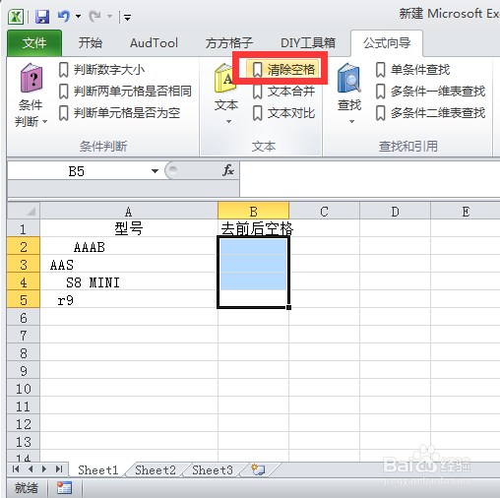This screenshot has width=500, height=498.
Task: Click cell containing S8 MINI
Action: 129,281
